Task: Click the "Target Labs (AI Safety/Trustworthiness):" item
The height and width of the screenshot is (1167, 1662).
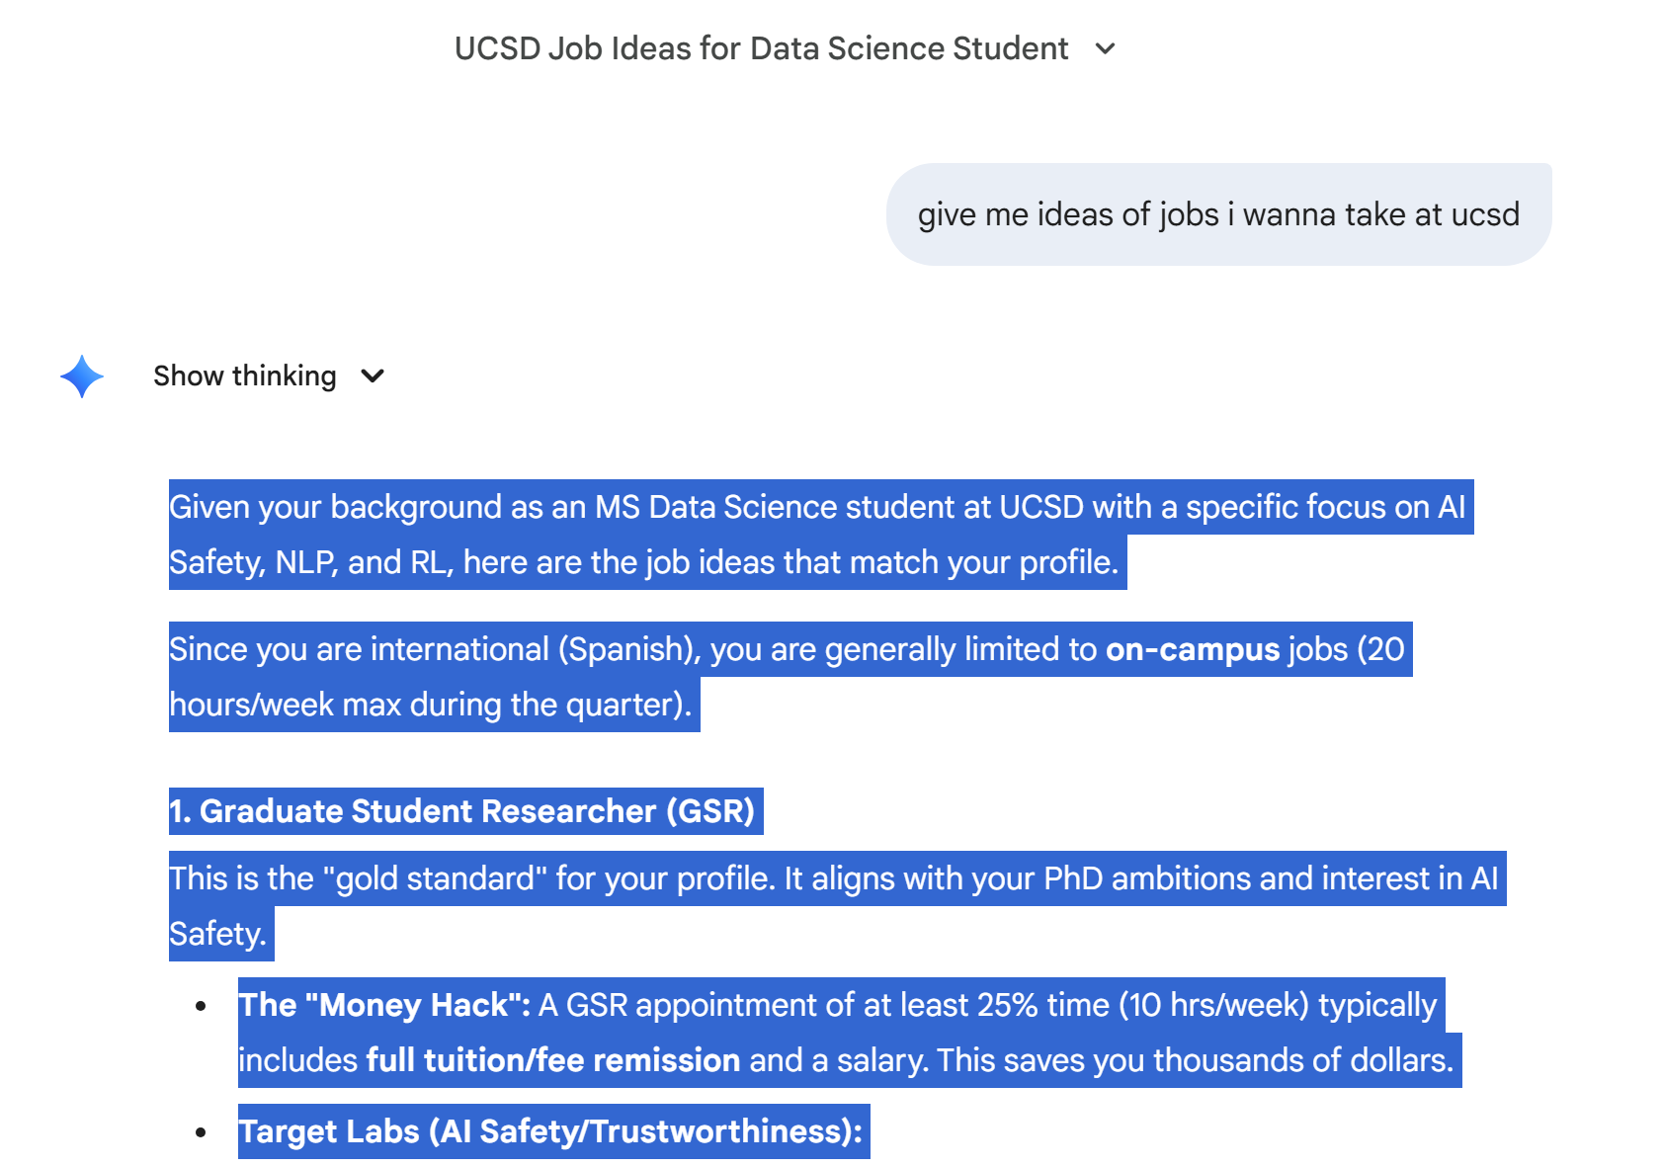Action: tap(551, 1131)
